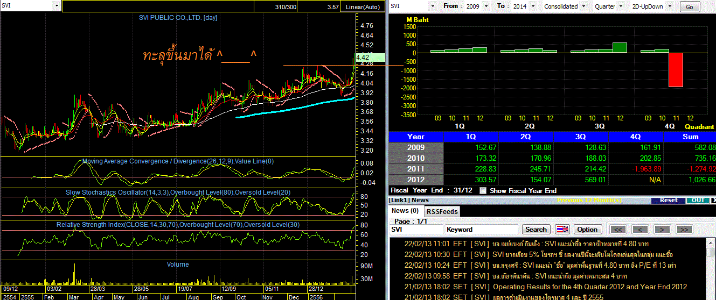Expand the To year 2014 dropdown

tap(532, 6)
